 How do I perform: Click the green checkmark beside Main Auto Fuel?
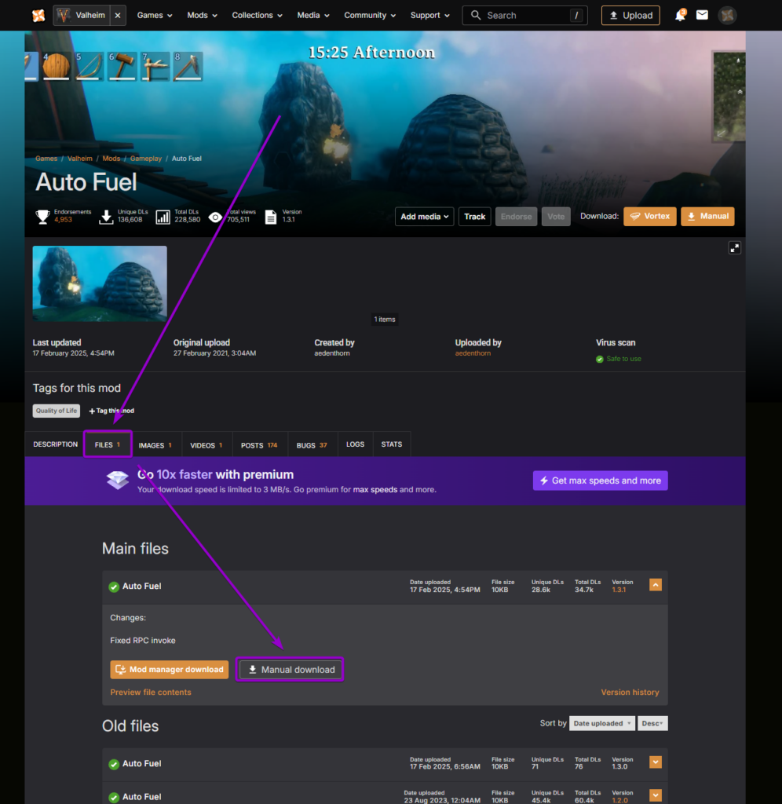114,587
